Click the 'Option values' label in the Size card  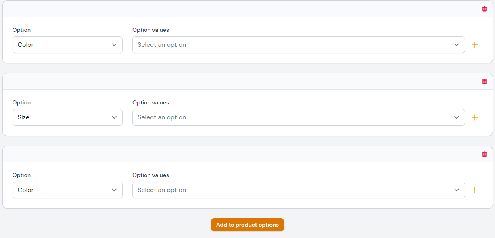click(x=150, y=102)
